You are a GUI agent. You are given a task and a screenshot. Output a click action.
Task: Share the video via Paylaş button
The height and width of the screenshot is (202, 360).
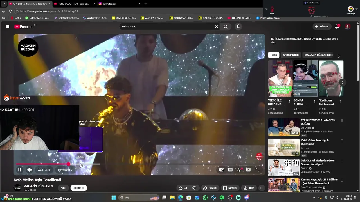[x=210, y=188]
